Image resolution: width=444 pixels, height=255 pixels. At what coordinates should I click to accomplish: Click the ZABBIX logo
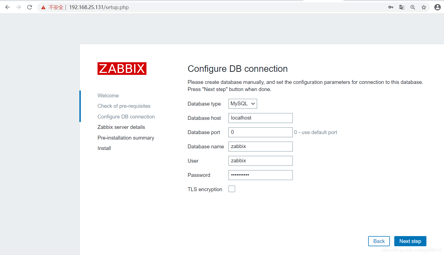click(x=122, y=69)
